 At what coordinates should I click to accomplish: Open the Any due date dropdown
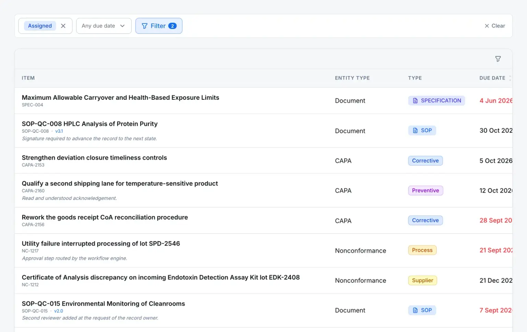point(104,26)
